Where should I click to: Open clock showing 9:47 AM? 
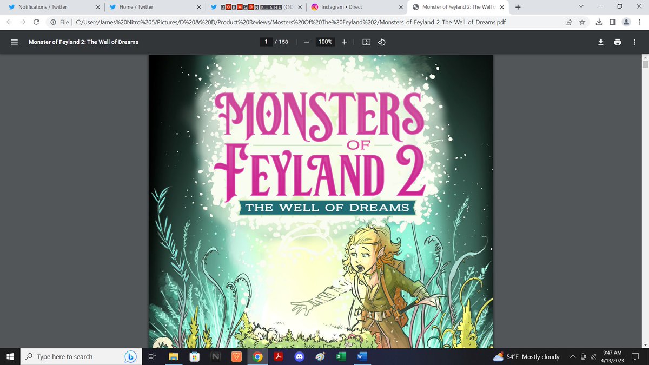click(612, 356)
